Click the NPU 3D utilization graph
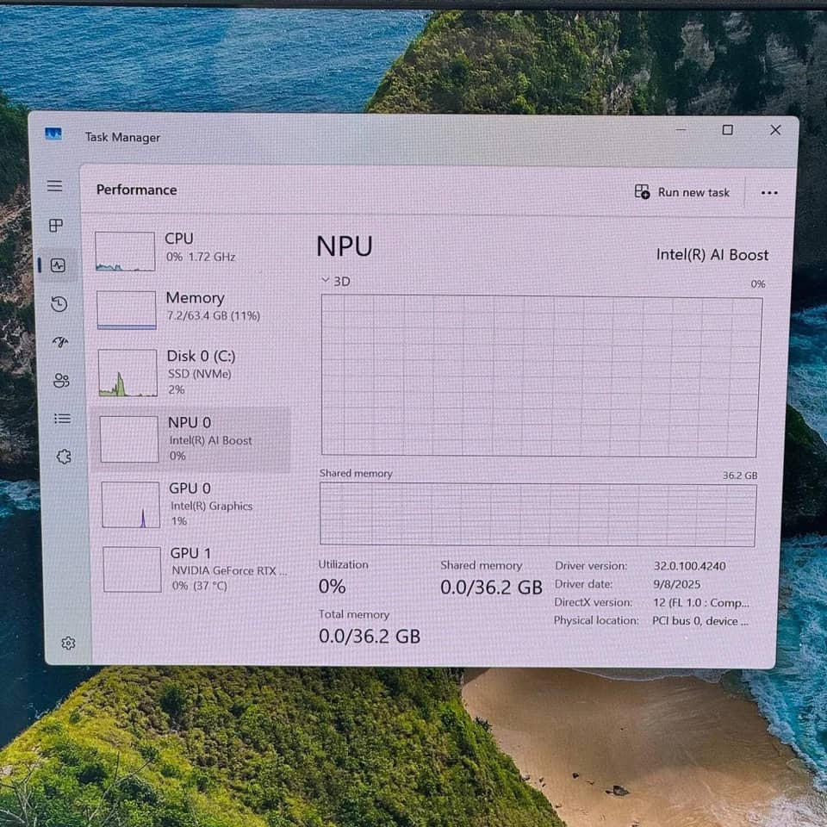827x827 pixels. pyautogui.click(x=541, y=376)
